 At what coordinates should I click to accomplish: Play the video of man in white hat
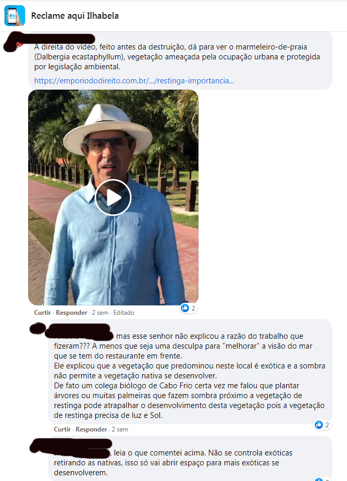point(113,198)
